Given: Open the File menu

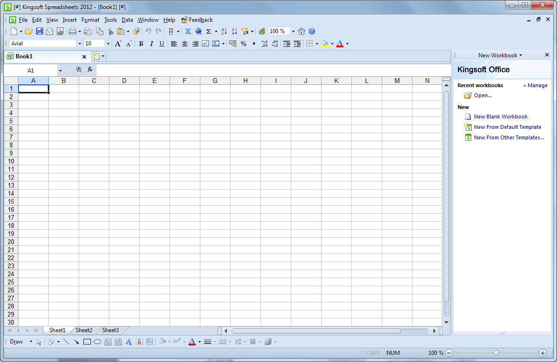Looking at the screenshot, I should (x=23, y=20).
